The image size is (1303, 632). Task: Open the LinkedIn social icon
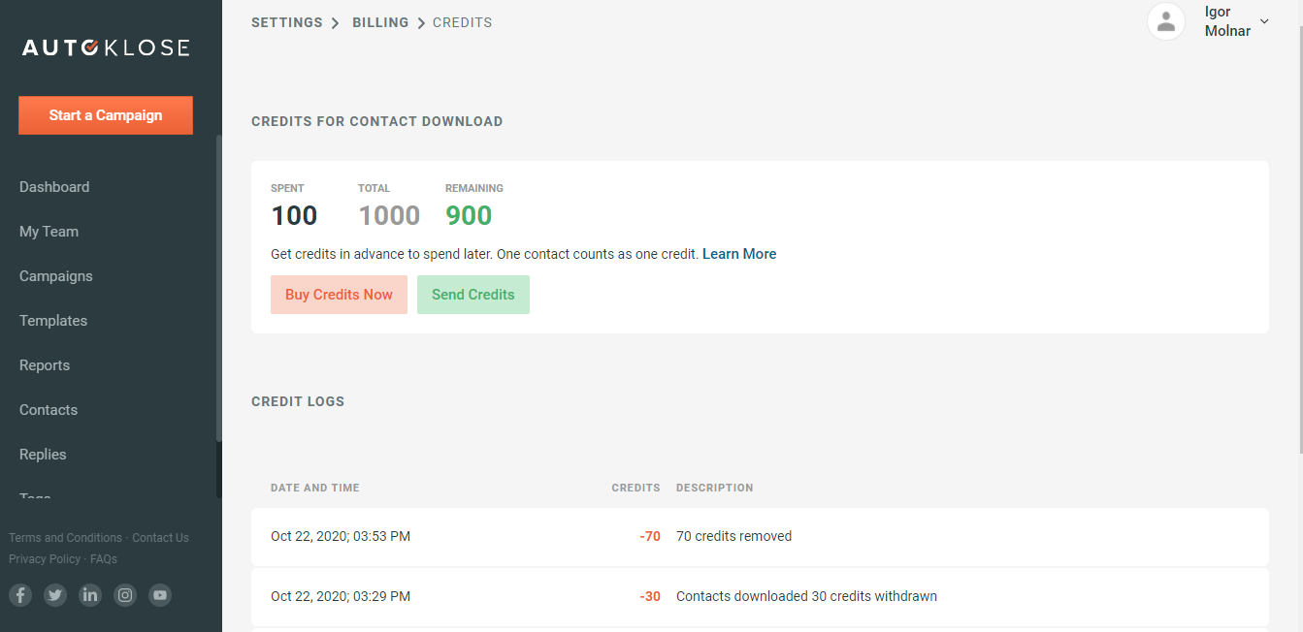point(90,595)
